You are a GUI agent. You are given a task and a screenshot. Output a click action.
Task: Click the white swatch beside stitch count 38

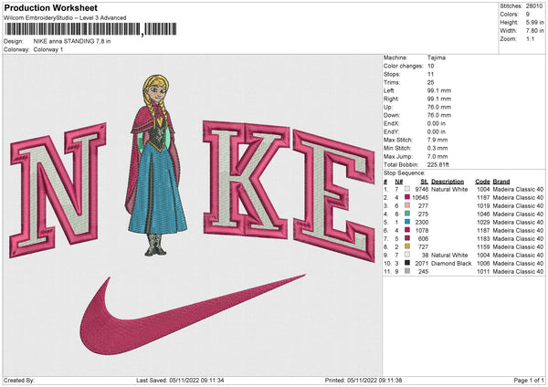(x=407, y=255)
